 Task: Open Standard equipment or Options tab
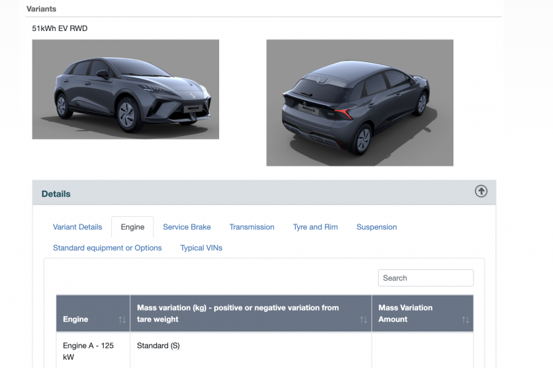tap(107, 248)
